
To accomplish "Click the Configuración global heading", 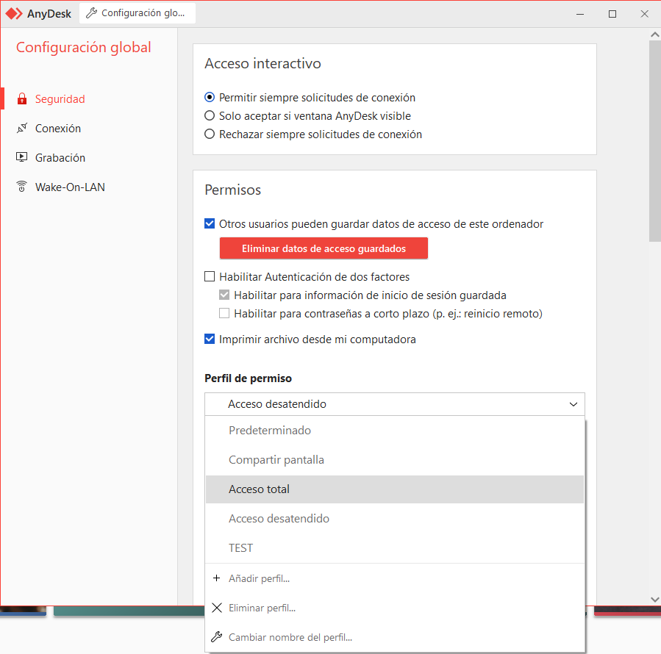I will pos(84,47).
